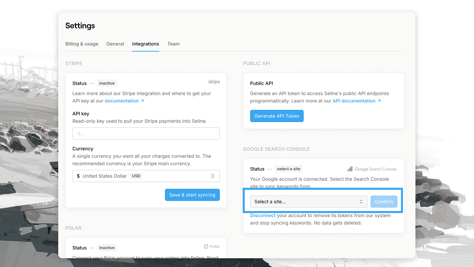The image size is (474, 267).
Task: Click the POLAR section label
Action: coord(73,228)
